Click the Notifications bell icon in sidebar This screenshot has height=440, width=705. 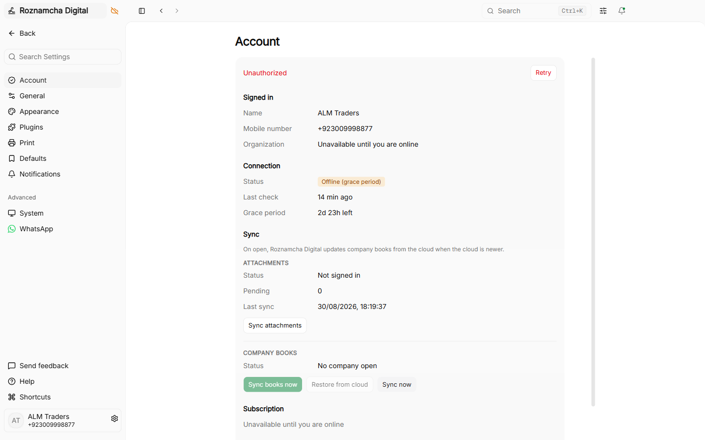pyautogui.click(x=12, y=174)
